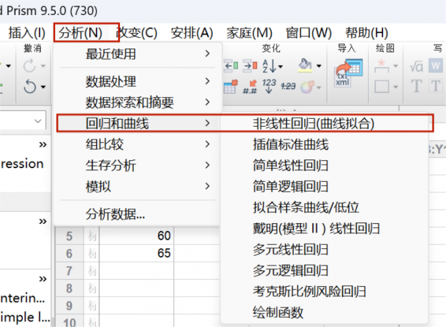
Task: Open the 插入(I) menu
Action: coord(27,33)
